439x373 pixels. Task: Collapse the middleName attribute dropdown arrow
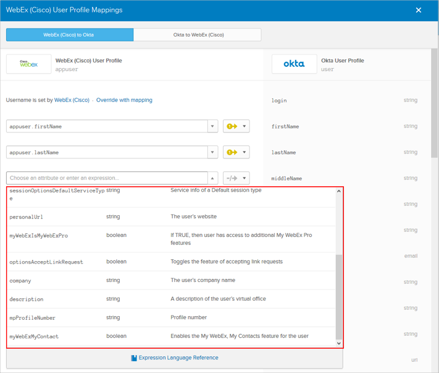[212, 178]
